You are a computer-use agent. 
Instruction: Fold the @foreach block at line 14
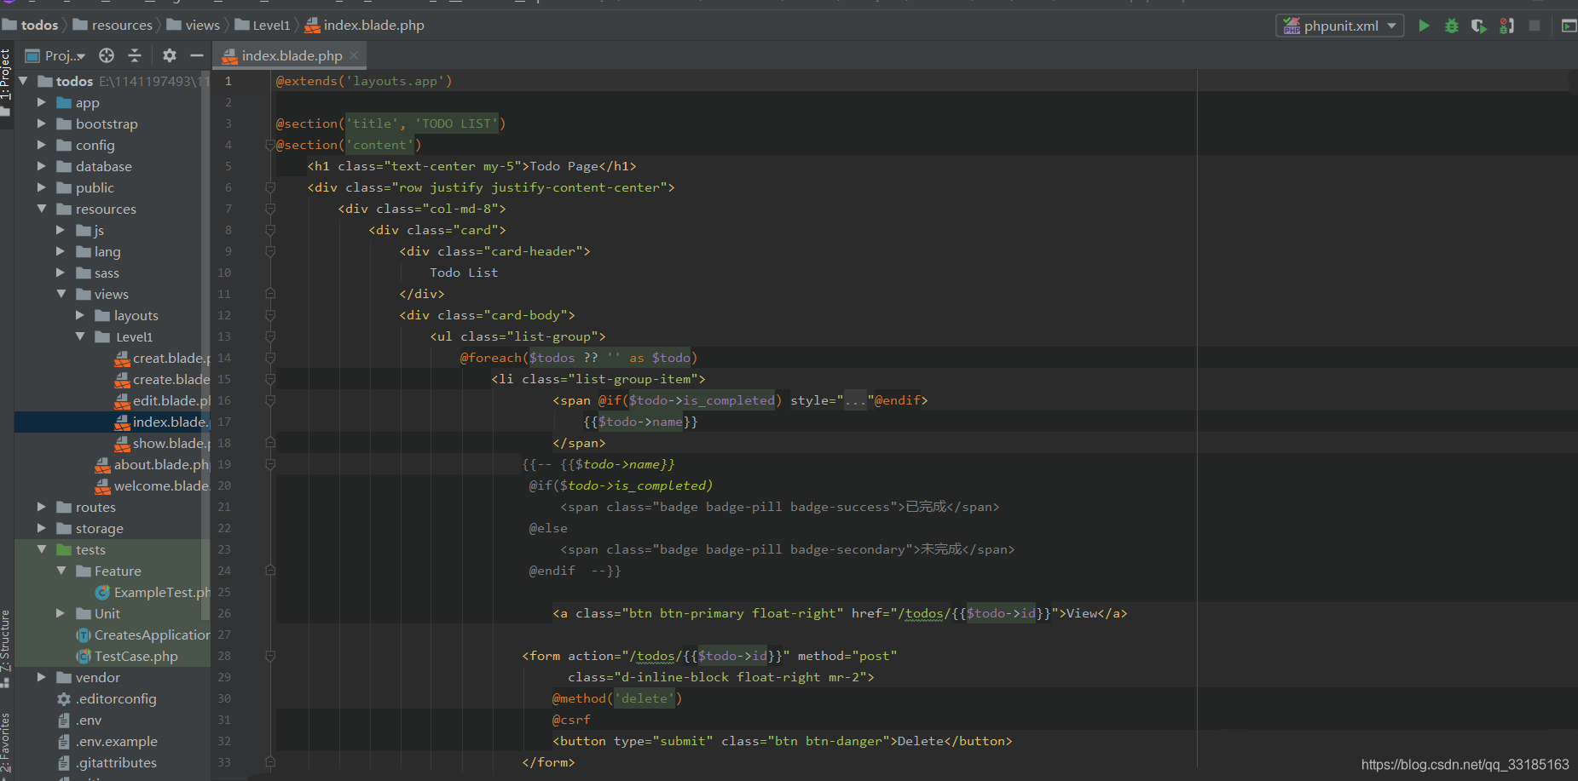coord(270,358)
